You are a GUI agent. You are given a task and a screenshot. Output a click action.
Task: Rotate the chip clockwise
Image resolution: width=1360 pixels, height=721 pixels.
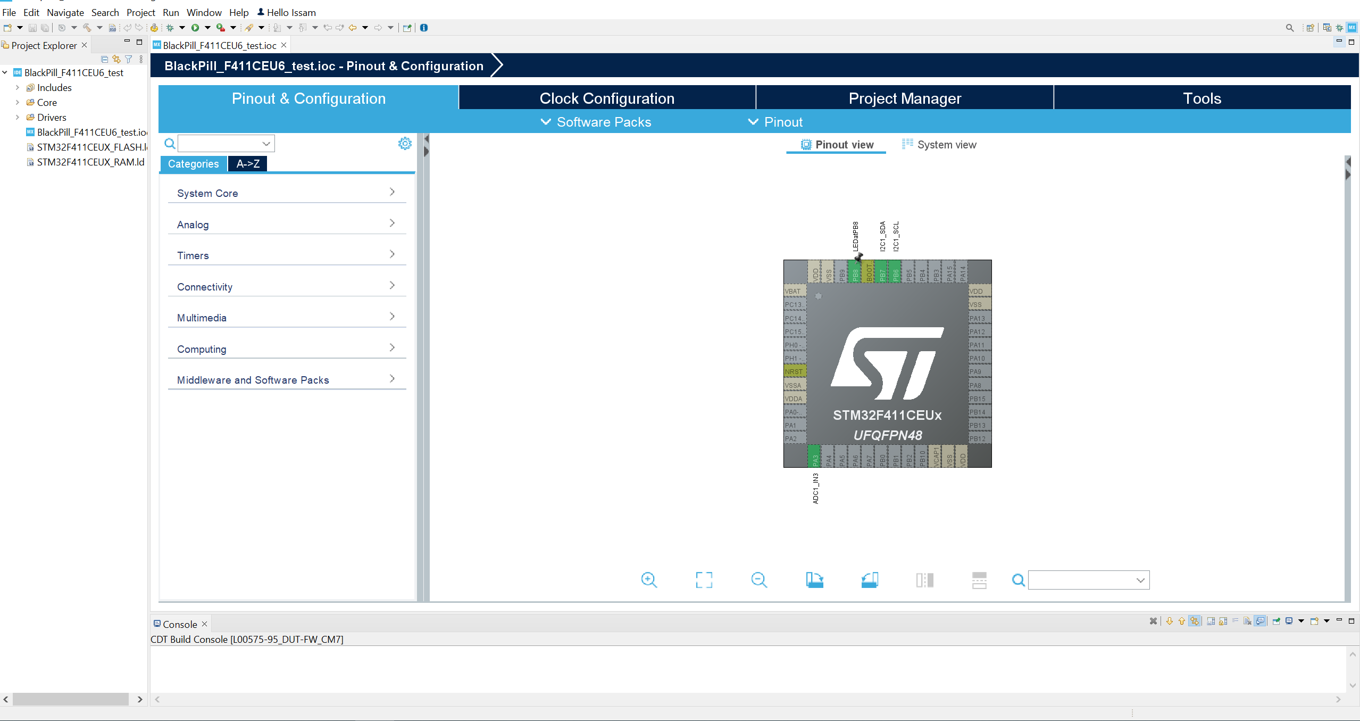(814, 579)
